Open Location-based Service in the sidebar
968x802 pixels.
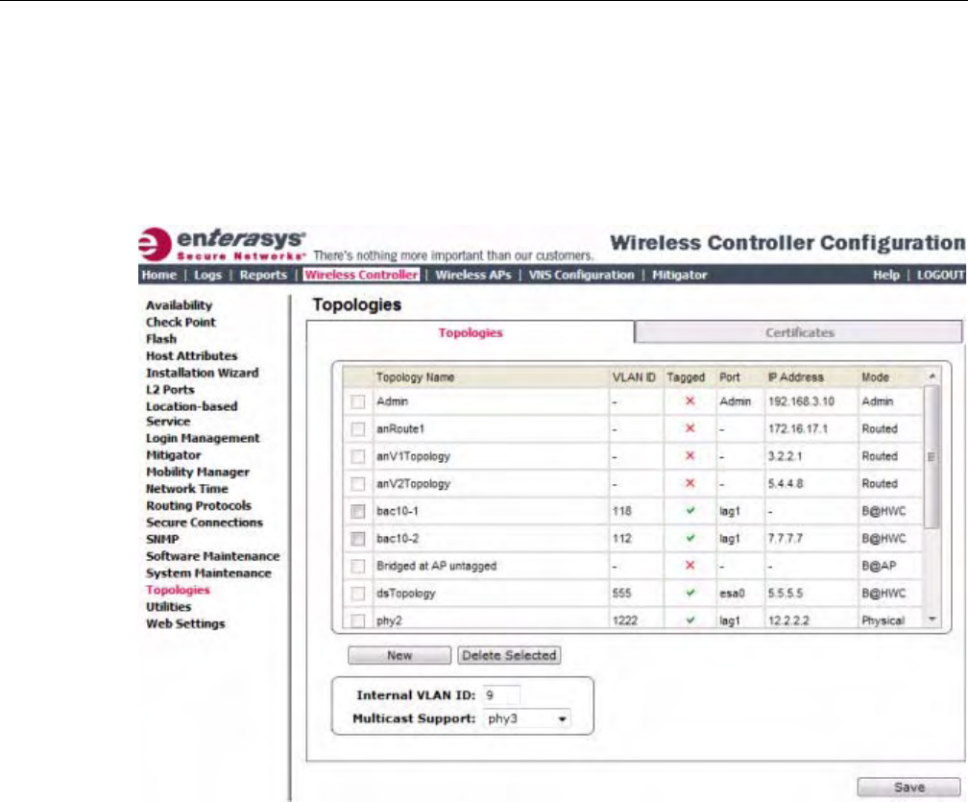[x=191, y=414]
